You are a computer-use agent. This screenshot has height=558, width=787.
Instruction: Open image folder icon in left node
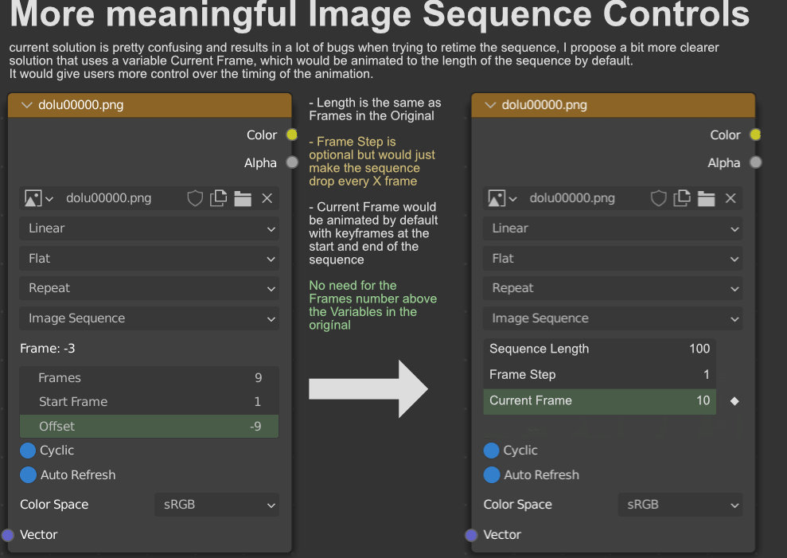pos(243,198)
